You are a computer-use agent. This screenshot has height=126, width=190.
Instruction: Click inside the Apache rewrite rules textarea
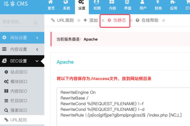[x=123, y=107]
